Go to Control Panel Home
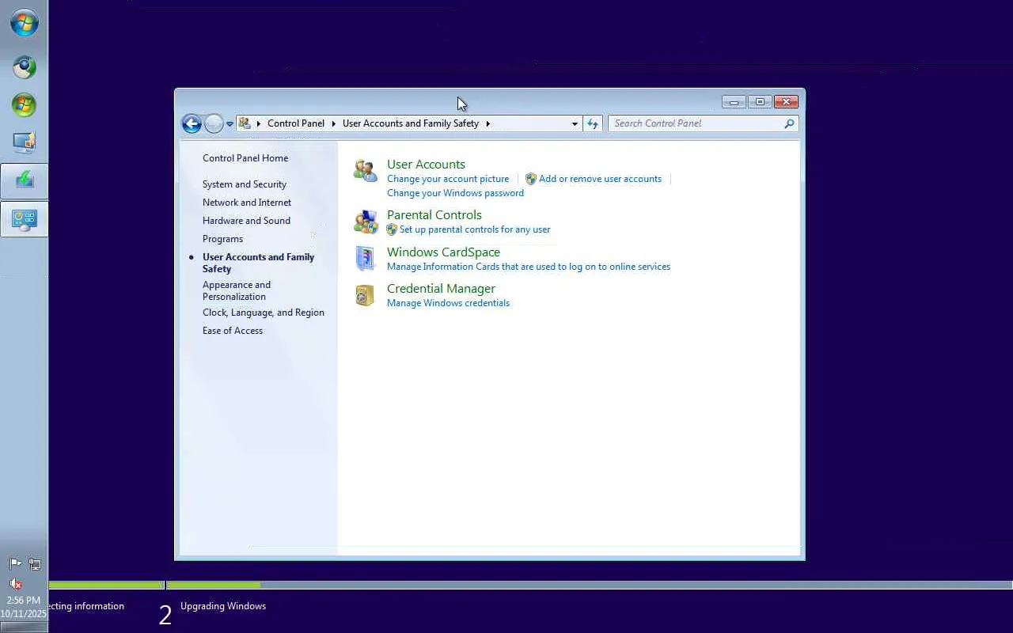This screenshot has width=1013, height=633. click(x=245, y=158)
